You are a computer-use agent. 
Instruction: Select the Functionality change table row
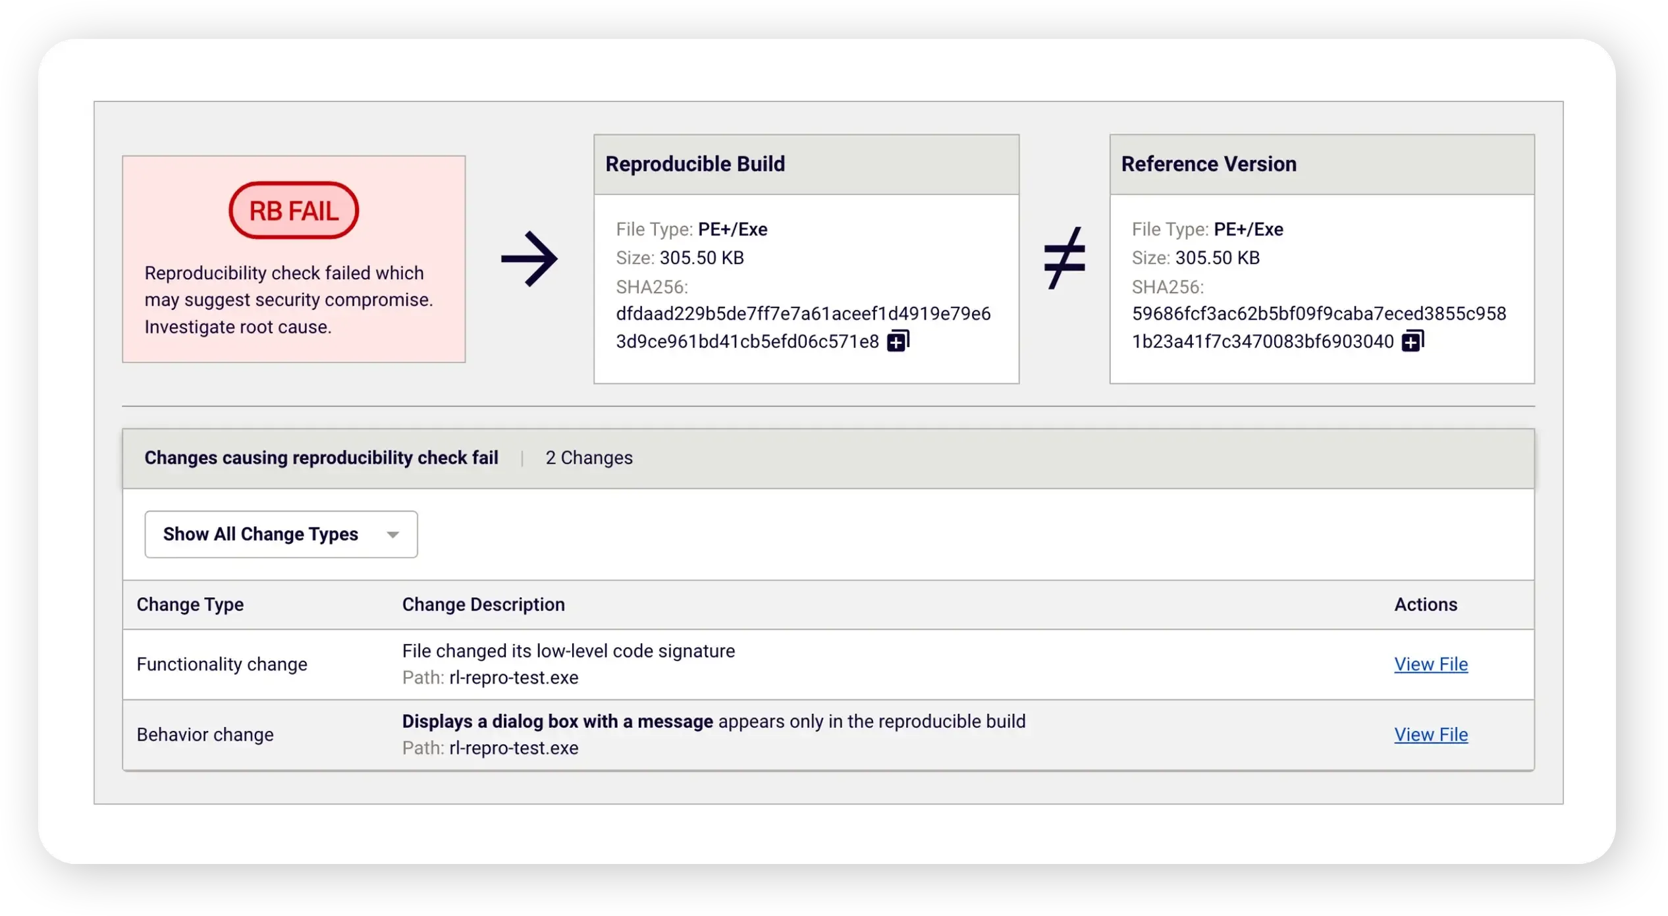coord(221,664)
